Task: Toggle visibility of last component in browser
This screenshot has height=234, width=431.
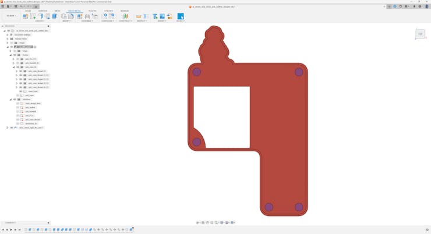Action: pyautogui.click(x=12, y=127)
